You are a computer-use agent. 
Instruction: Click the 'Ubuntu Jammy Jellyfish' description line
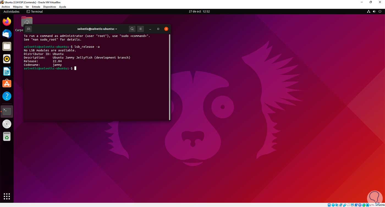tap(77, 57)
